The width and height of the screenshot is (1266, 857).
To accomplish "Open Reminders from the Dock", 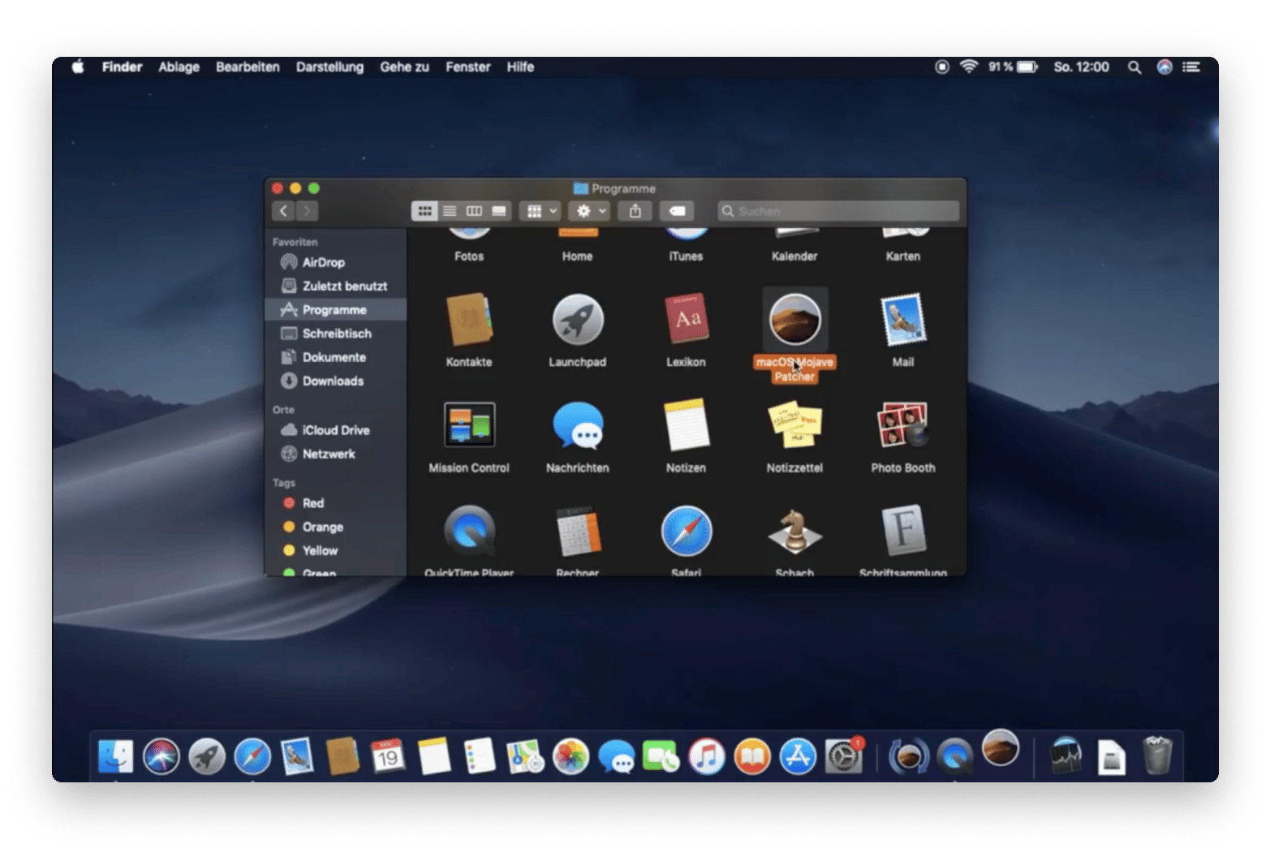I will pos(479,756).
